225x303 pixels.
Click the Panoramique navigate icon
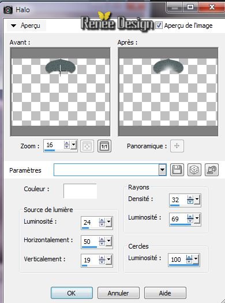click(177, 146)
